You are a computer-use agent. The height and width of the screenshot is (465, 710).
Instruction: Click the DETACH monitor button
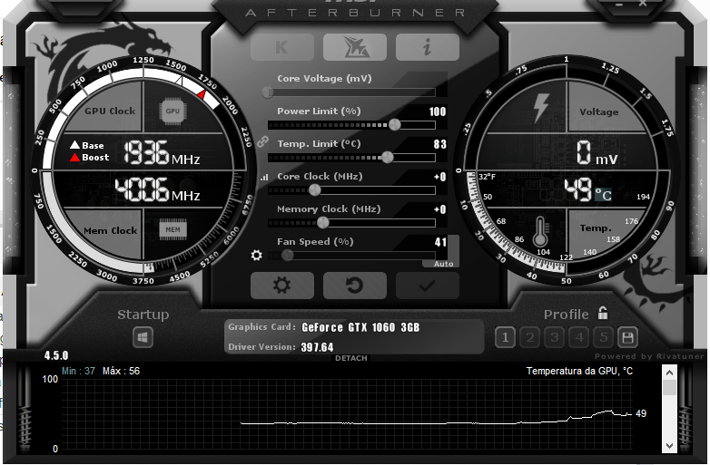tap(351, 358)
